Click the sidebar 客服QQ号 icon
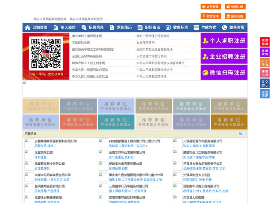This screenshot has width=270, height=203. point(265,73)
